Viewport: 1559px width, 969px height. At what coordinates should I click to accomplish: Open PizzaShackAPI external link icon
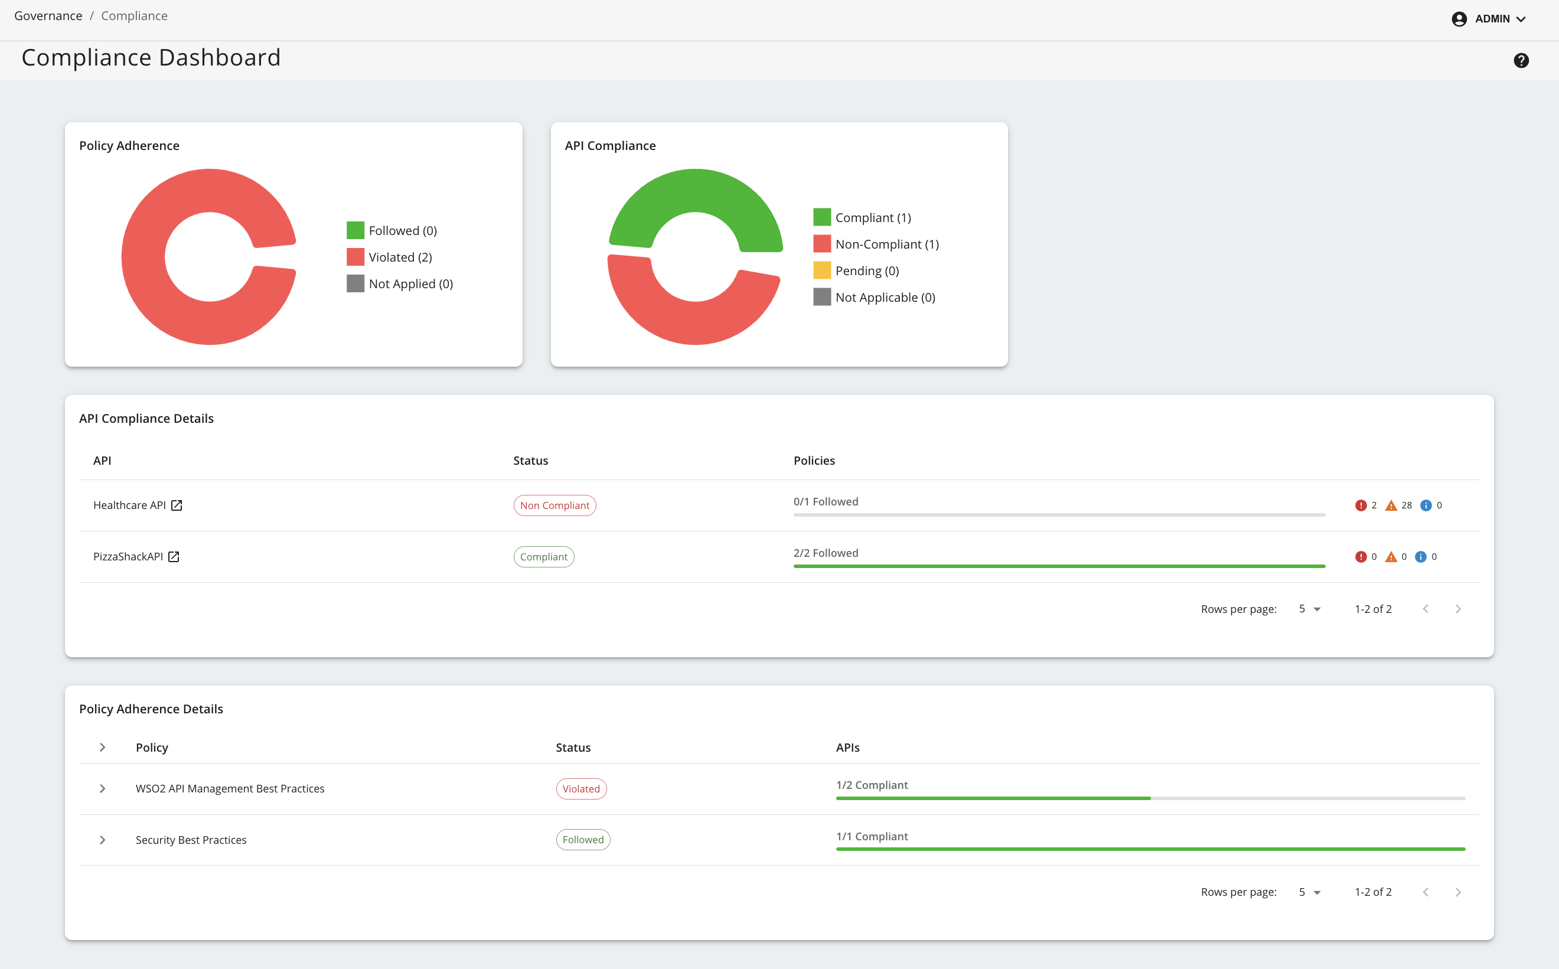(x=174, y=556)
